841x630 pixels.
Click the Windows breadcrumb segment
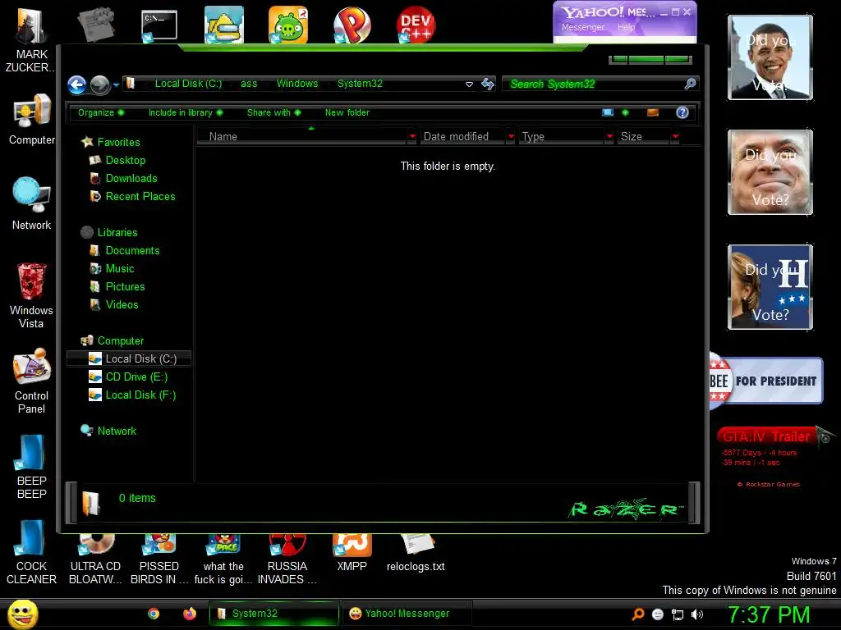pyautogui.click(x=297, y=84)
